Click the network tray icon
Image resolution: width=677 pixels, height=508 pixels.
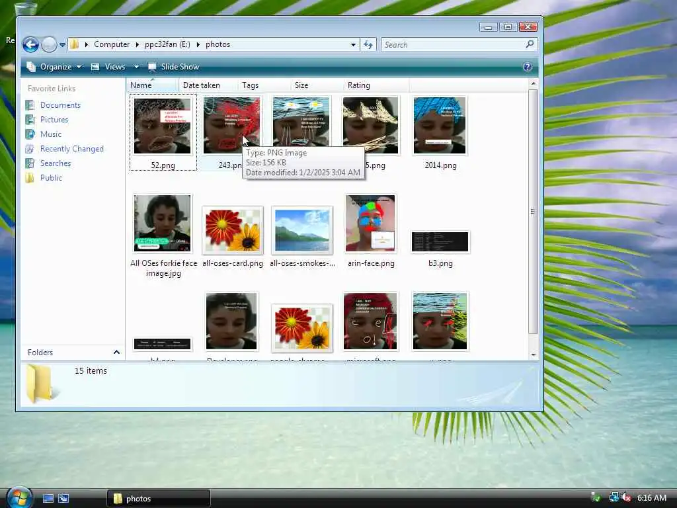[x=613, y=497]
